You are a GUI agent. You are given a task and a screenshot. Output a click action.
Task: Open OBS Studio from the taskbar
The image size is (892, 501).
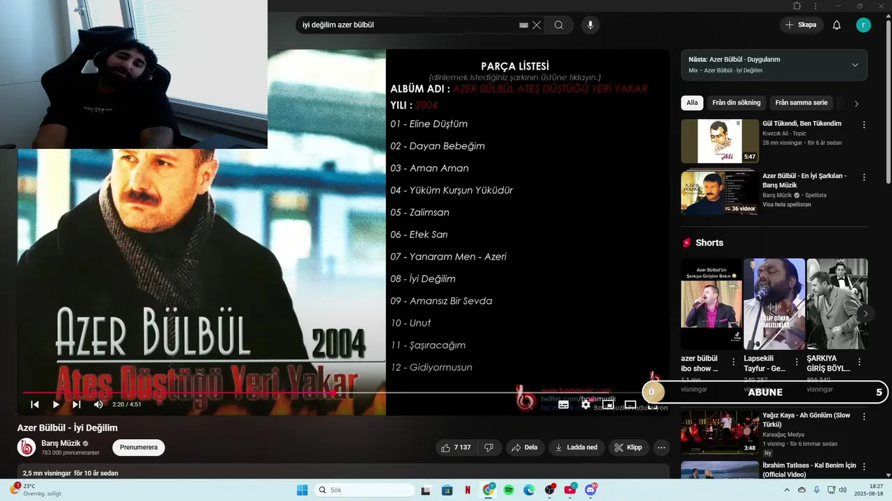click(x=549, y=490)
